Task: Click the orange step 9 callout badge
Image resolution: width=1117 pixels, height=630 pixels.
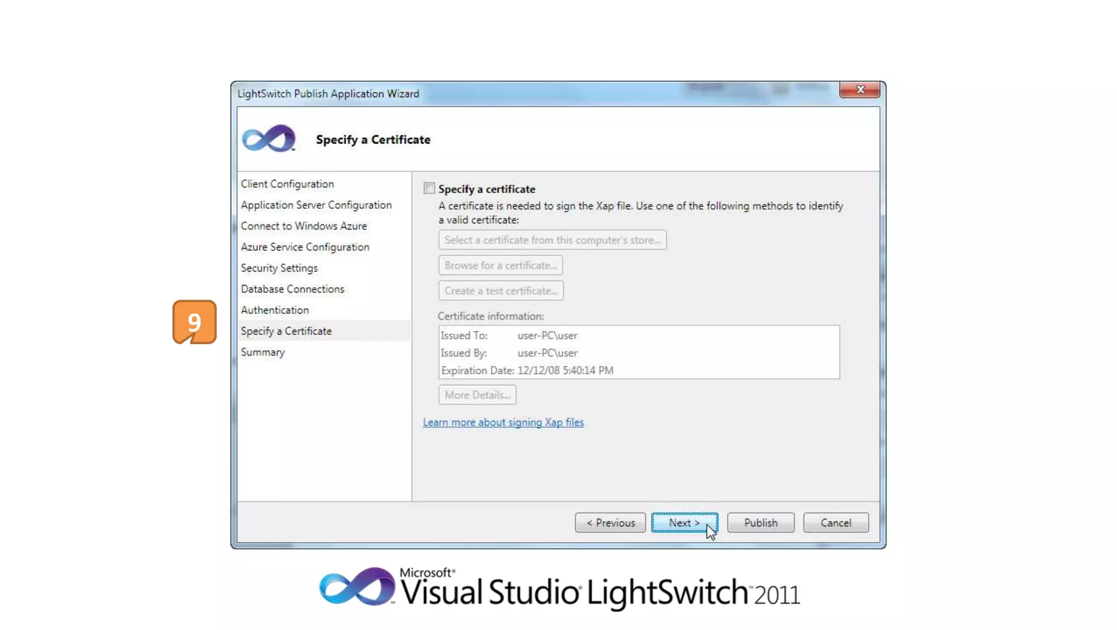Action: point(194,322)
